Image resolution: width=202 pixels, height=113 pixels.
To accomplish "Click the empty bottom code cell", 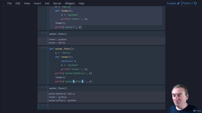I will coord(106,106).
